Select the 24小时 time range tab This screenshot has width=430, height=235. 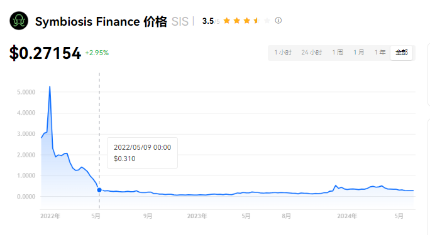(312, 53)
